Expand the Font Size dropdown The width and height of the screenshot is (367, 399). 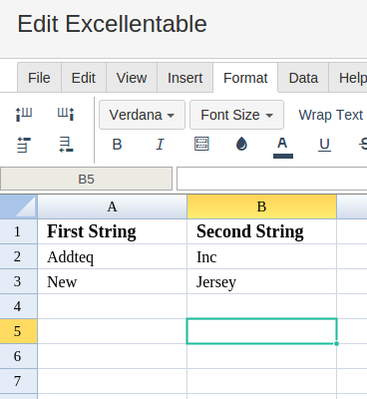236,115
